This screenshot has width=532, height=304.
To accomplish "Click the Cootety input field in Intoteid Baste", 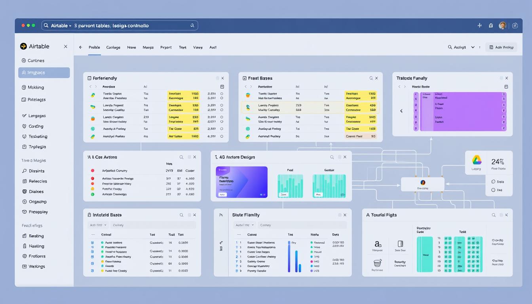I will coord(152,225).
